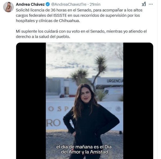Click the 'OSP' lettering on the wall

tap(58, 109)
